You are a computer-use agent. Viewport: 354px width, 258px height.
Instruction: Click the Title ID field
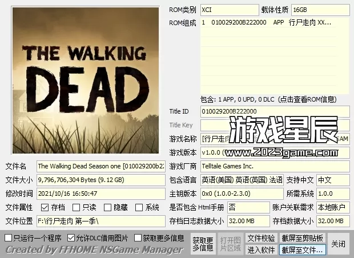275,111
